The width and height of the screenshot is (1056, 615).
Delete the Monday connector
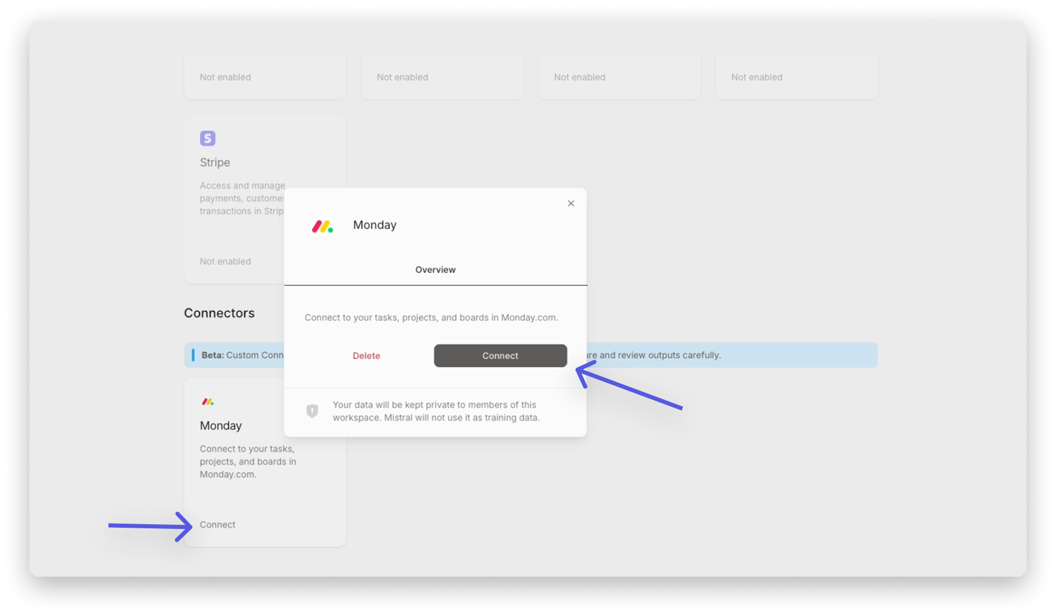(x=366, y=356)
